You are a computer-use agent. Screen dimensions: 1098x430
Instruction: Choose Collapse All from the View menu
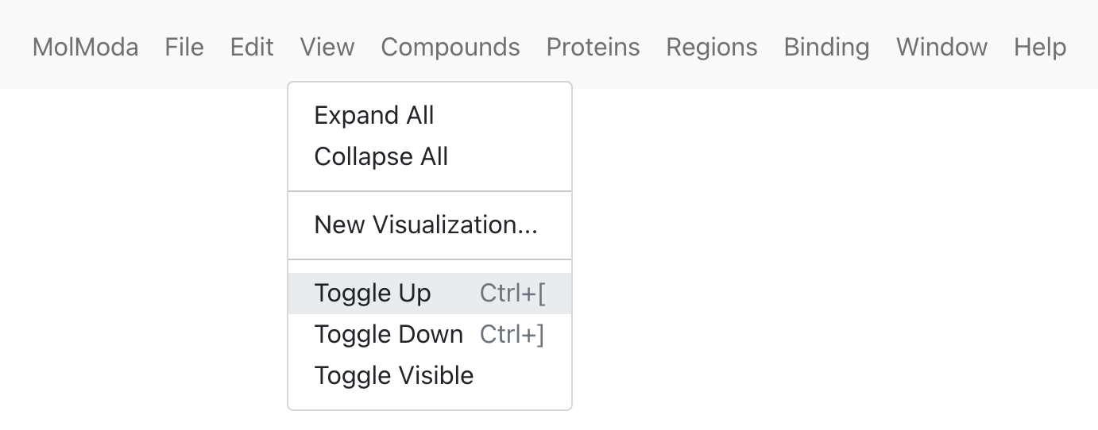tap(430, 157)
